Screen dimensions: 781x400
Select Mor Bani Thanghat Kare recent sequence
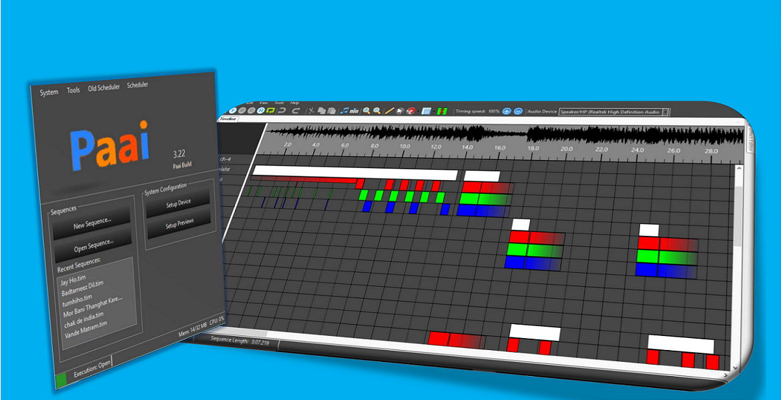coord(92,306)
